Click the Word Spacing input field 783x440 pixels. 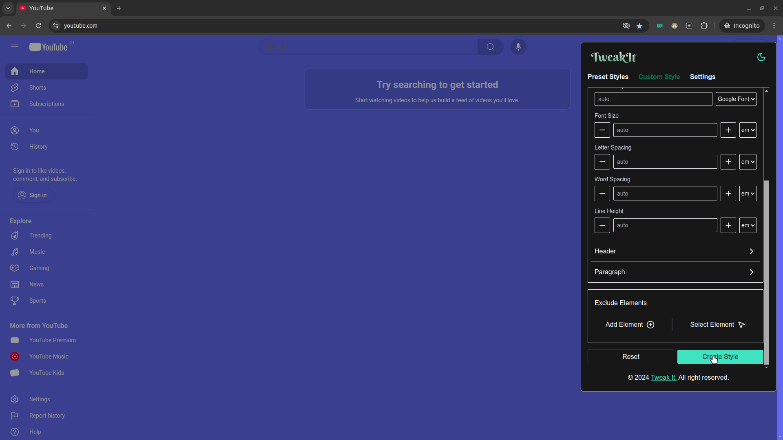(665, 194)
